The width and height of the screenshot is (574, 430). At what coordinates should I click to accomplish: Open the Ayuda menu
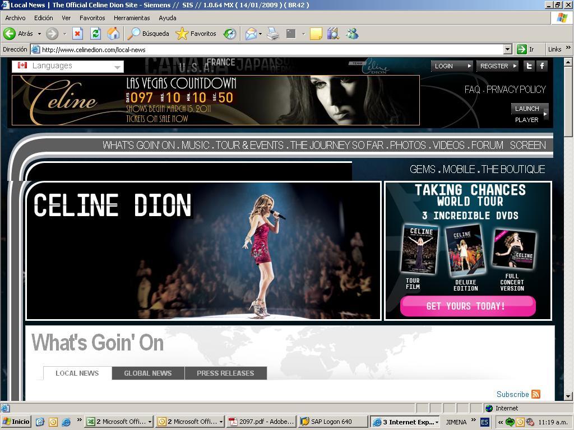(x=167, y=18)
